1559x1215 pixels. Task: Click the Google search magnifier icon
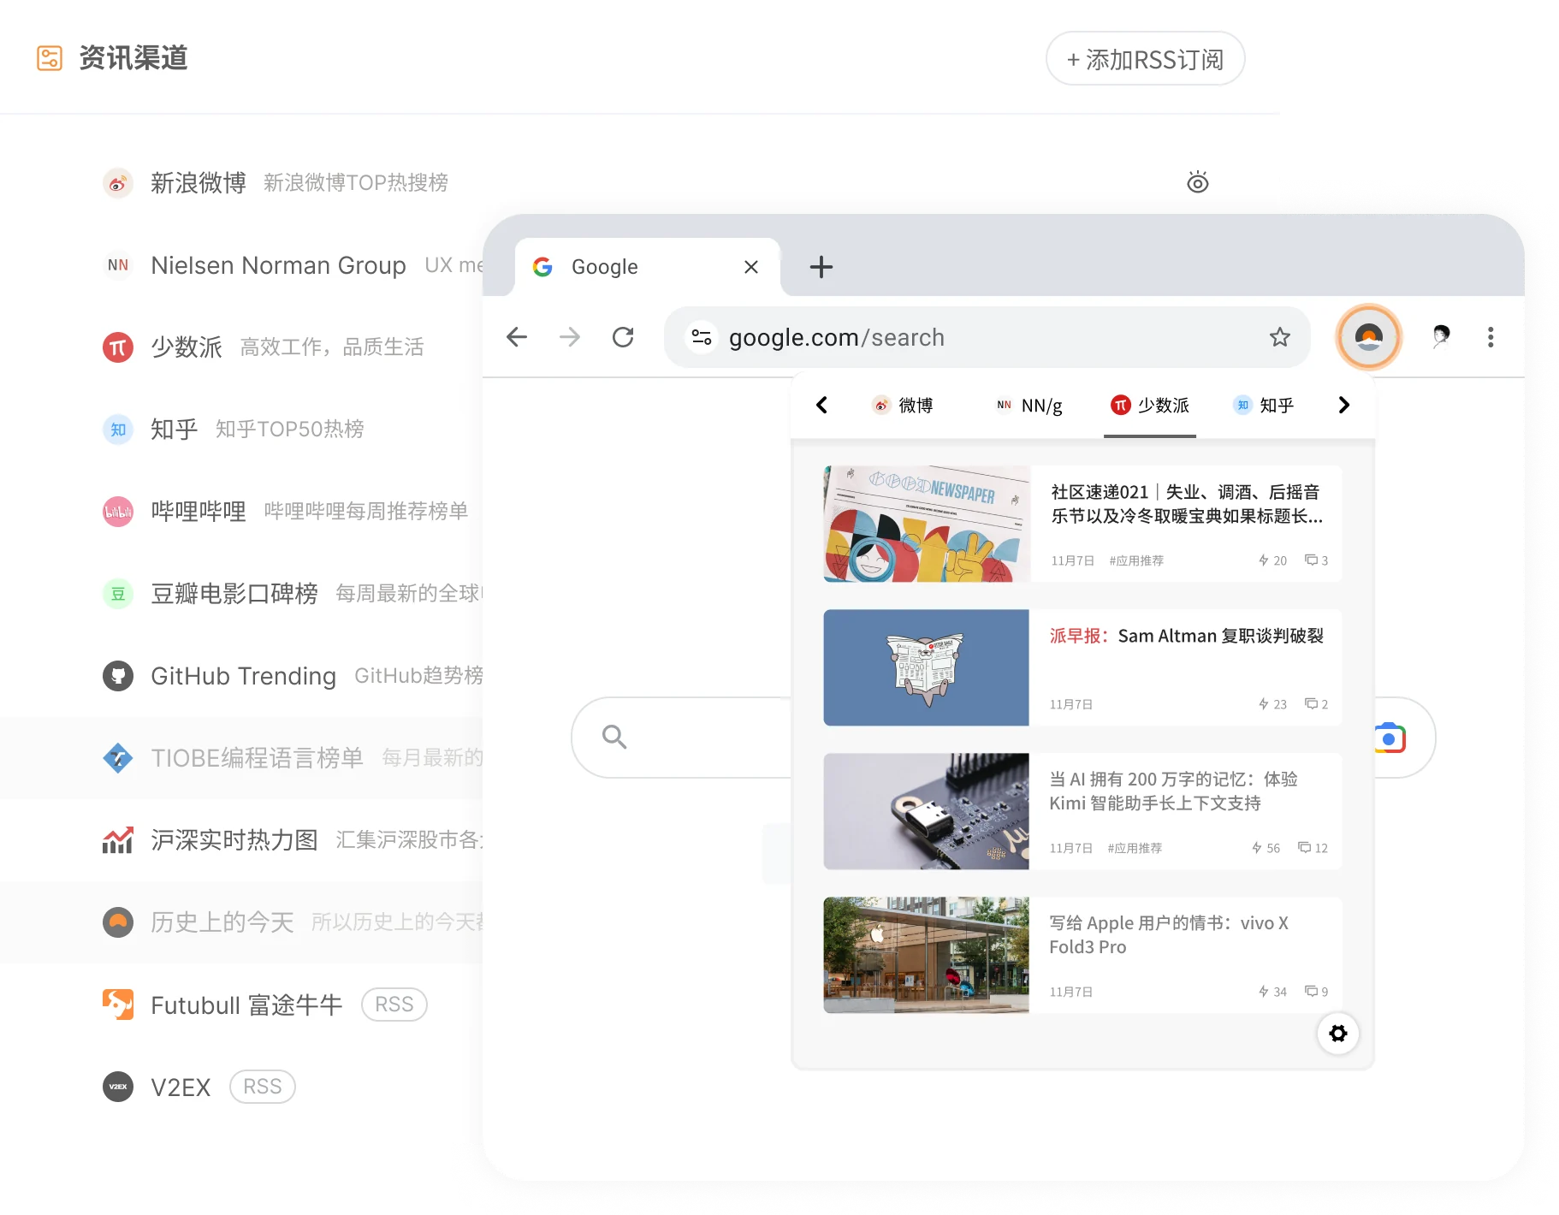pos(614,737)
